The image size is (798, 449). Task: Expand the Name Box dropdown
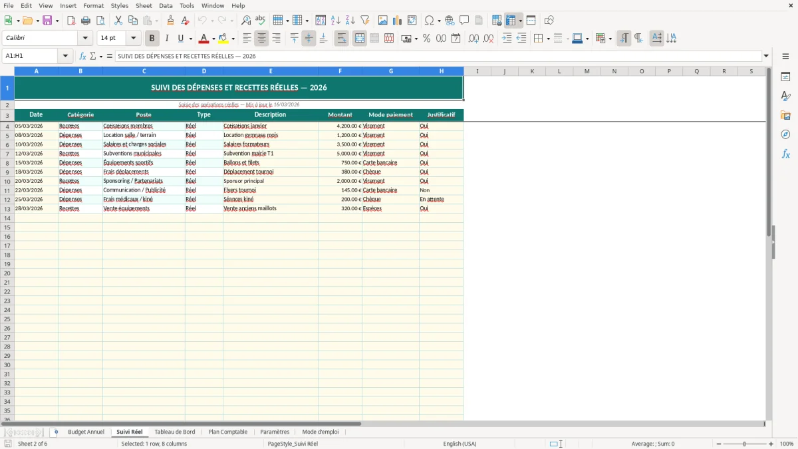pos(66,57)
